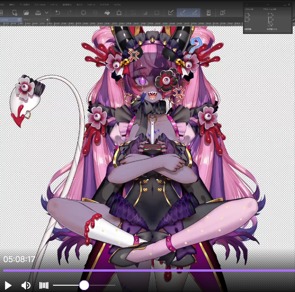Expand the arrow next to the Save icon
295x292 pixels.
coord(47,13)
